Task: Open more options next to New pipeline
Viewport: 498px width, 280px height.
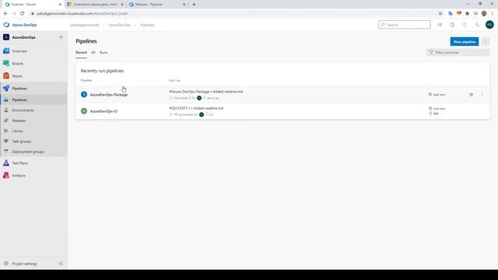Action: click(485, 41)
